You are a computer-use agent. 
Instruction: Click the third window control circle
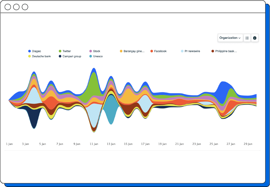coord(25,7)
